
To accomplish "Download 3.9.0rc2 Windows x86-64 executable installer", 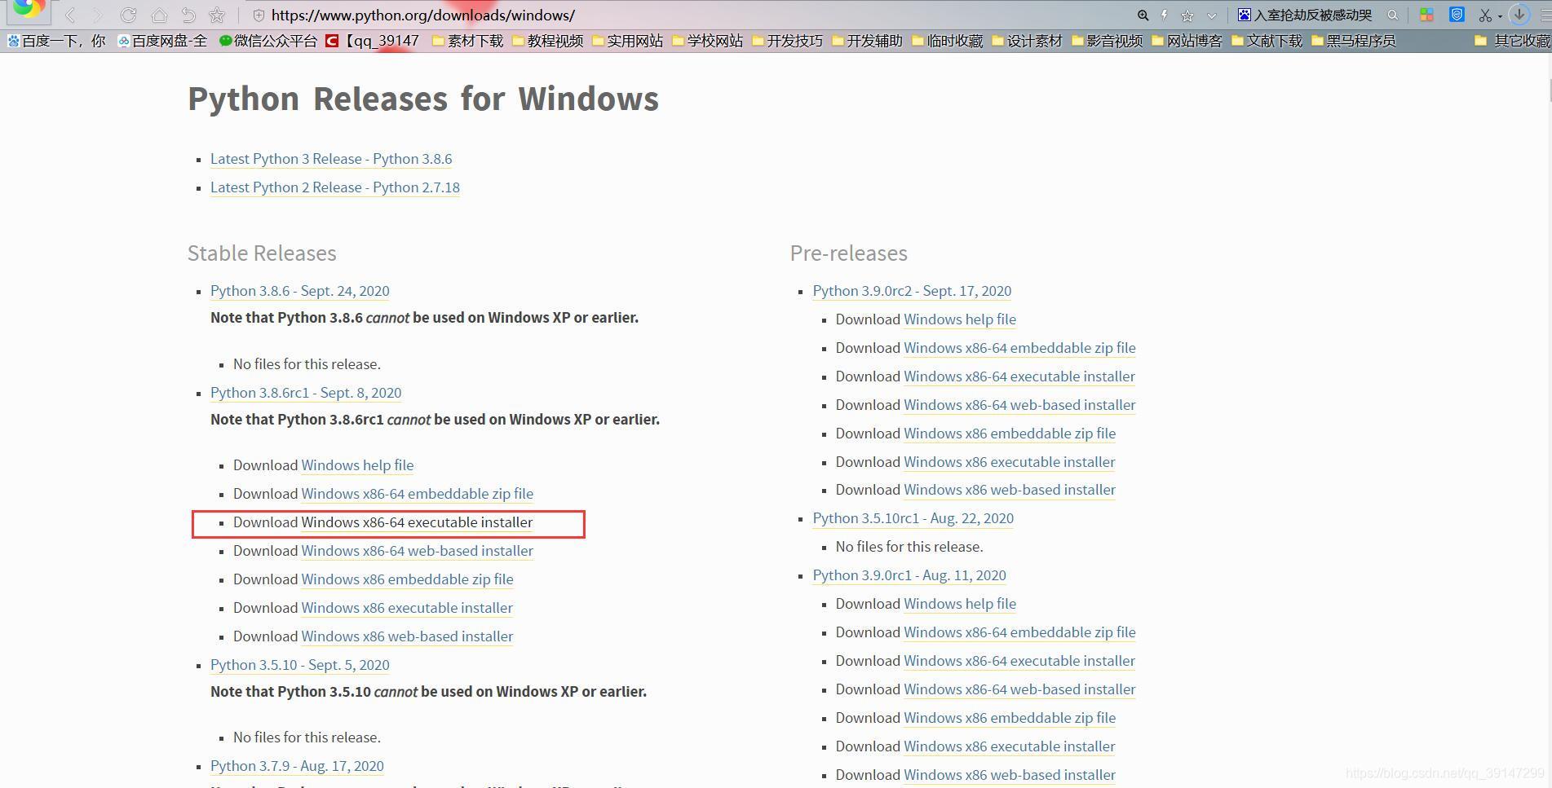I will (x=1019, y=376).
